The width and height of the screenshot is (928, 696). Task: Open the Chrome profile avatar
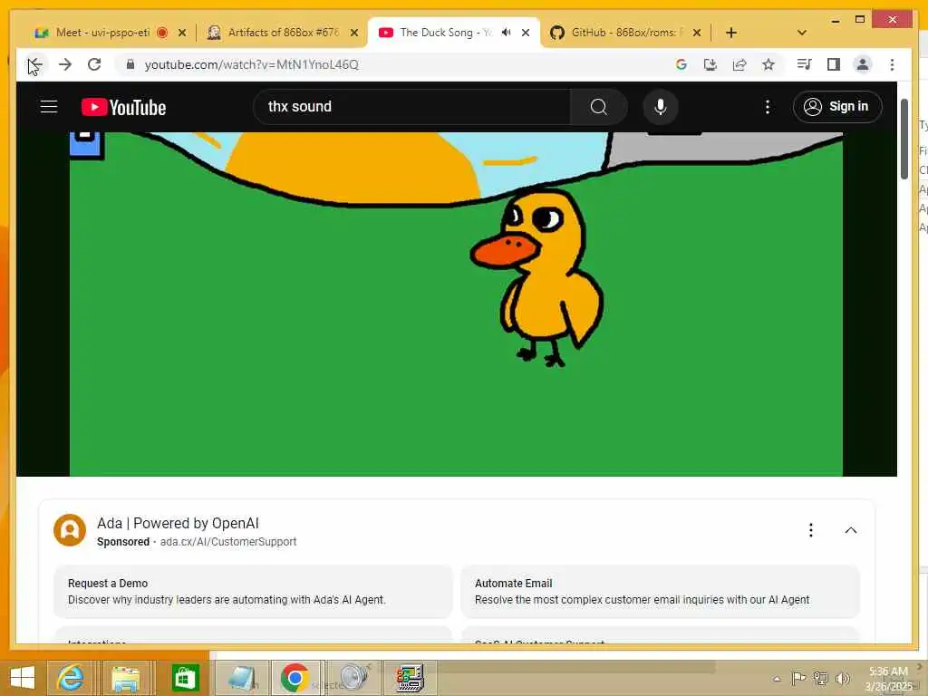click(x=863, y=64)
